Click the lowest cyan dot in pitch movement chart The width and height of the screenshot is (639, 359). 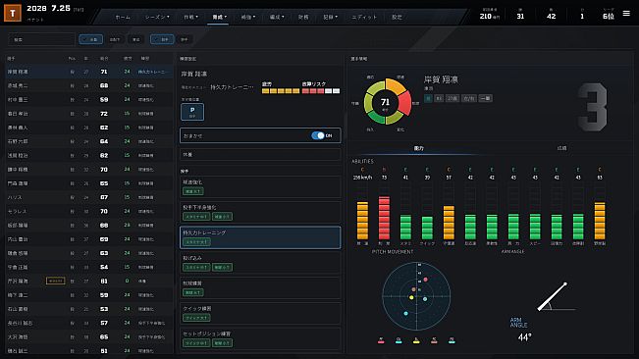pyautogui.click(x=405, y=314)
